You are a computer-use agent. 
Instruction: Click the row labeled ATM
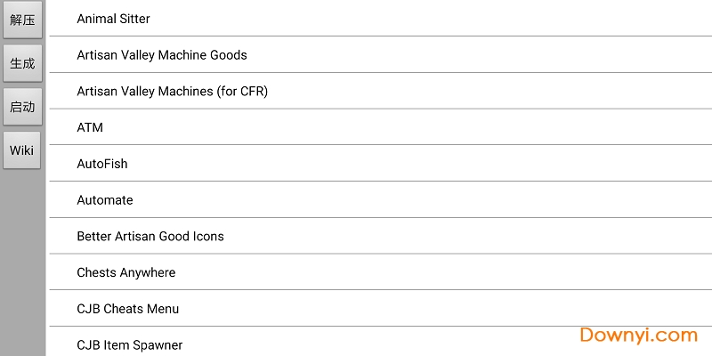90,127
